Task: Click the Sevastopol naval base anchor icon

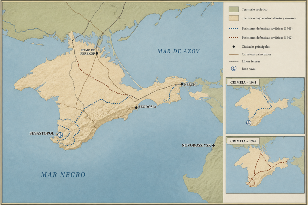Action: 60,135
